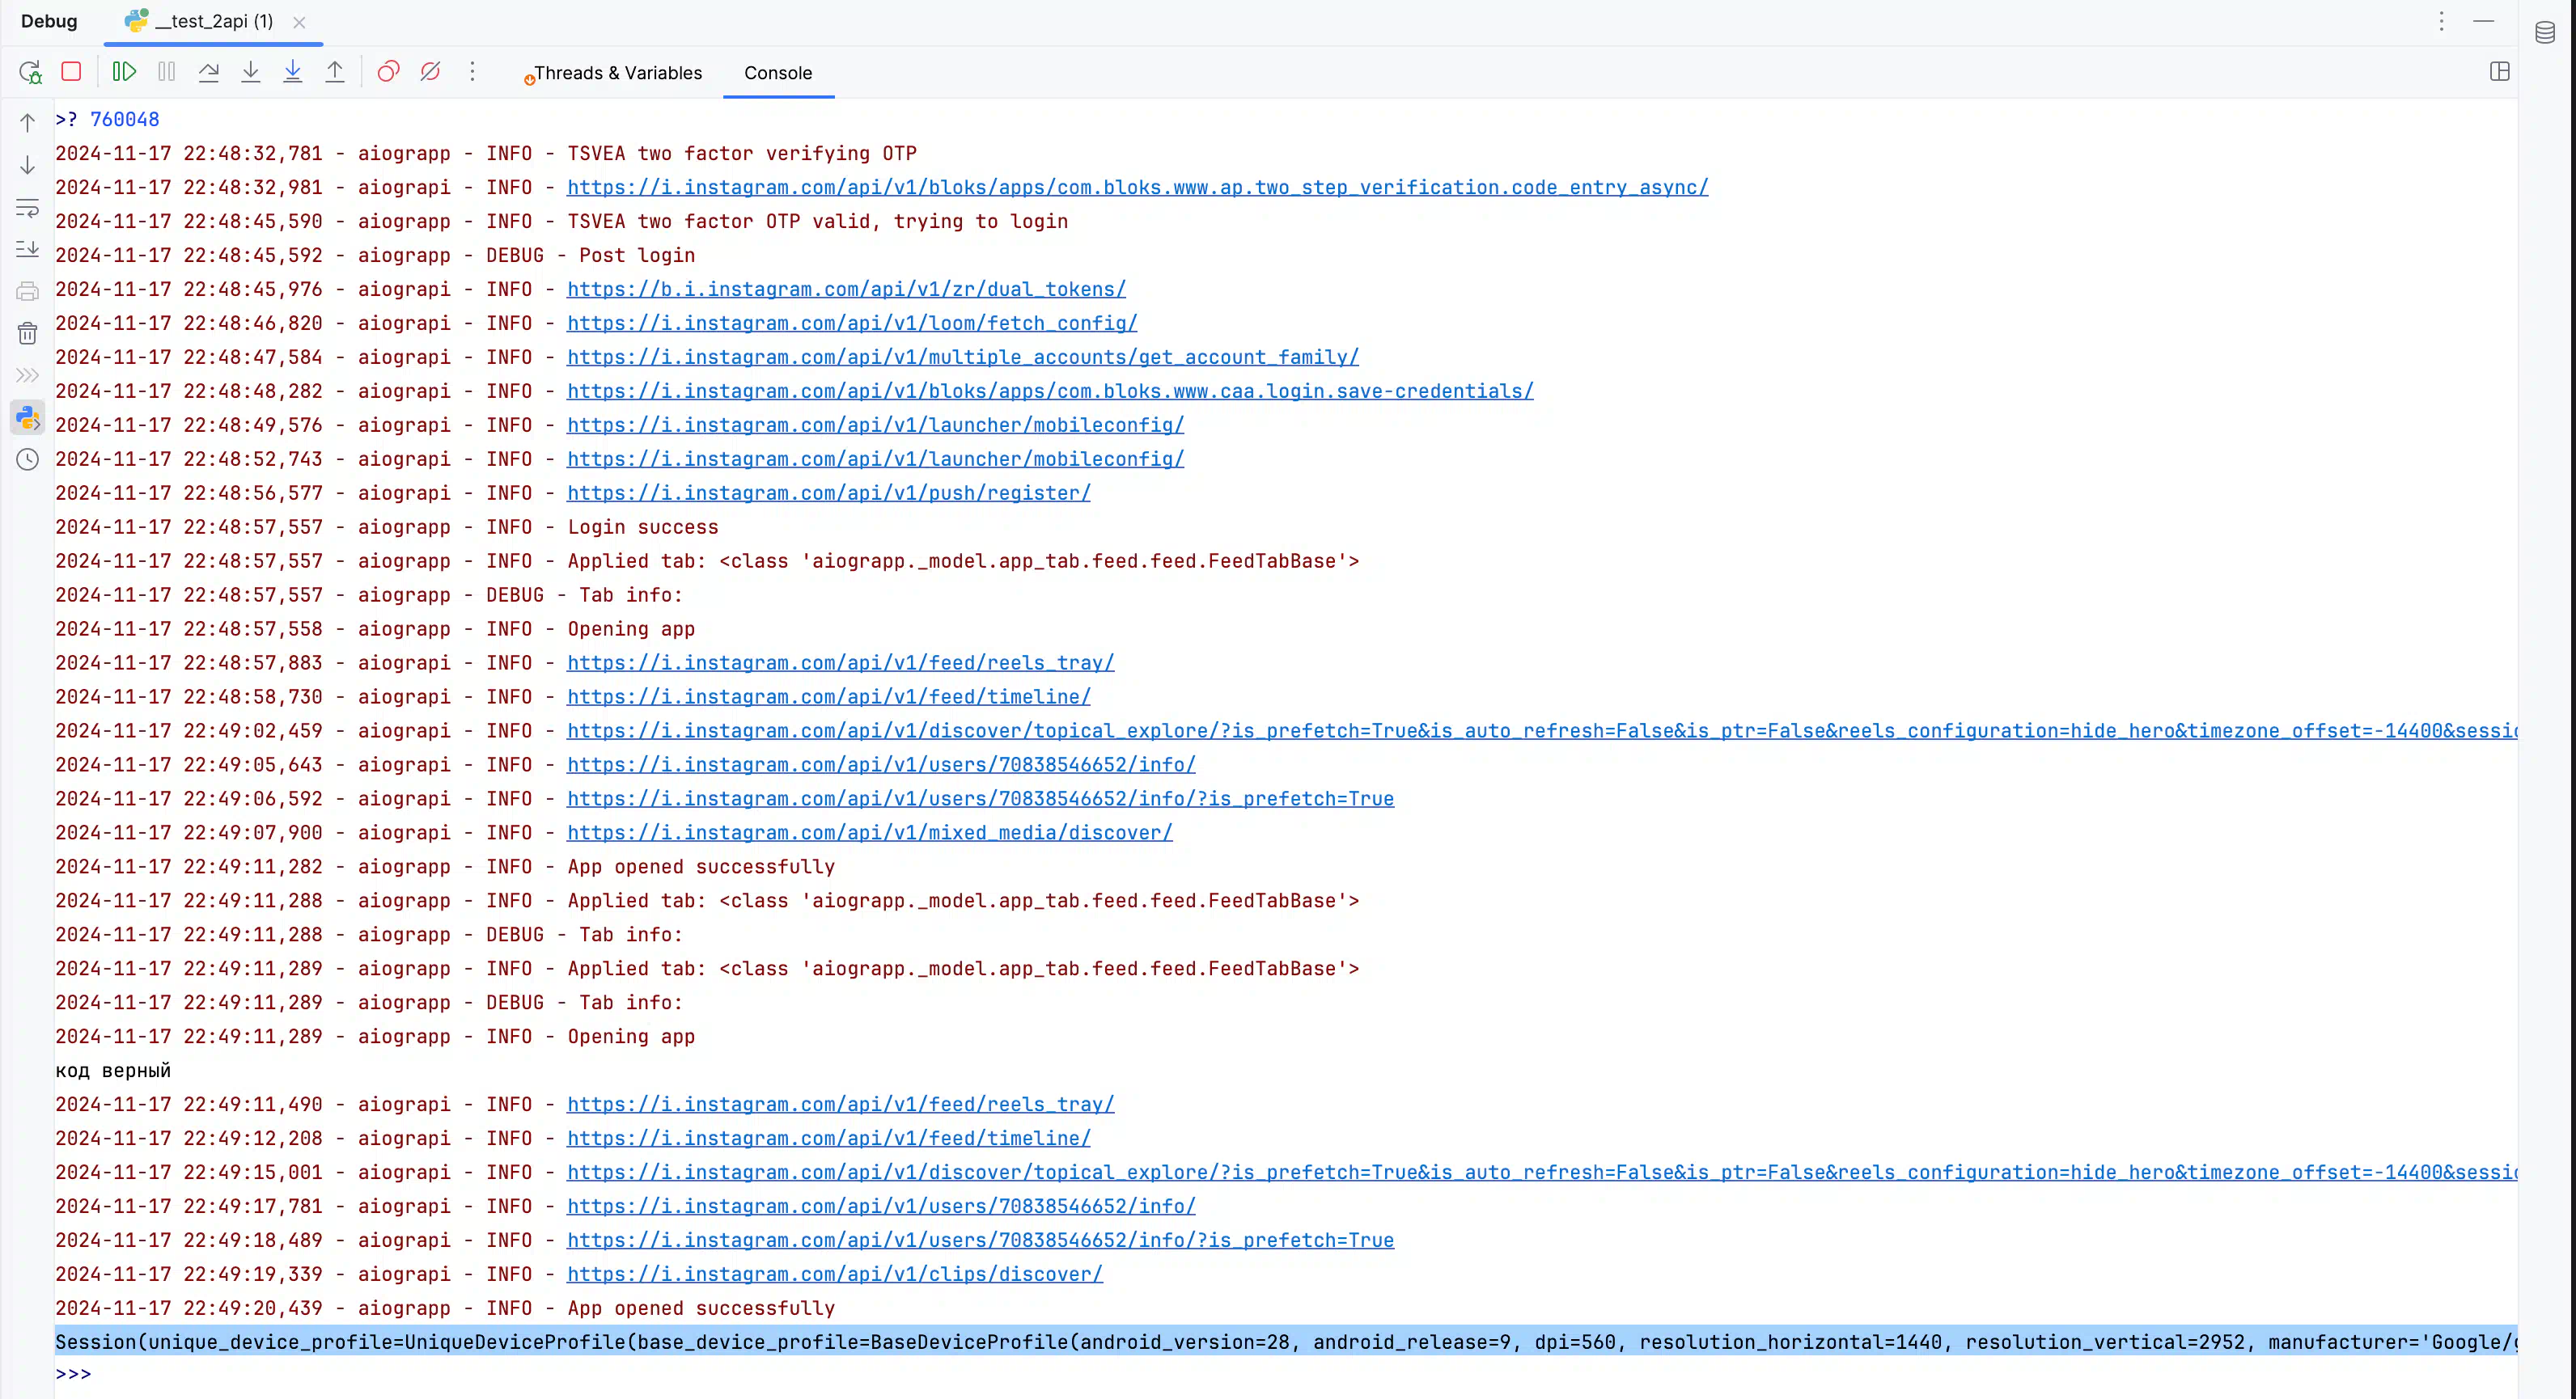Click the 'Post login' debug line
The height and width of the screenshot is (1399, 2576).
point(374,255)
